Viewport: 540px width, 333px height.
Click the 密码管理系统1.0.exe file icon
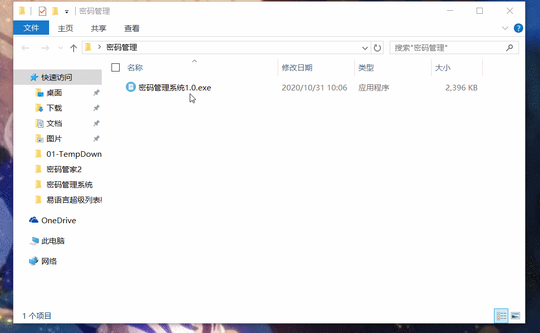tap(130, 87)
